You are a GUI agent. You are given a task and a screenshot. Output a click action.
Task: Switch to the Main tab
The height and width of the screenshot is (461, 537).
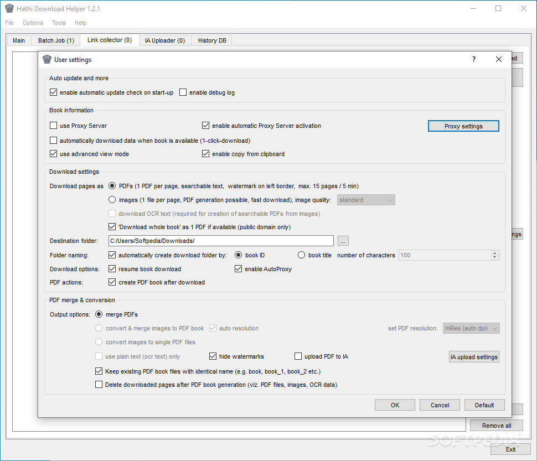tap(19, 40)
